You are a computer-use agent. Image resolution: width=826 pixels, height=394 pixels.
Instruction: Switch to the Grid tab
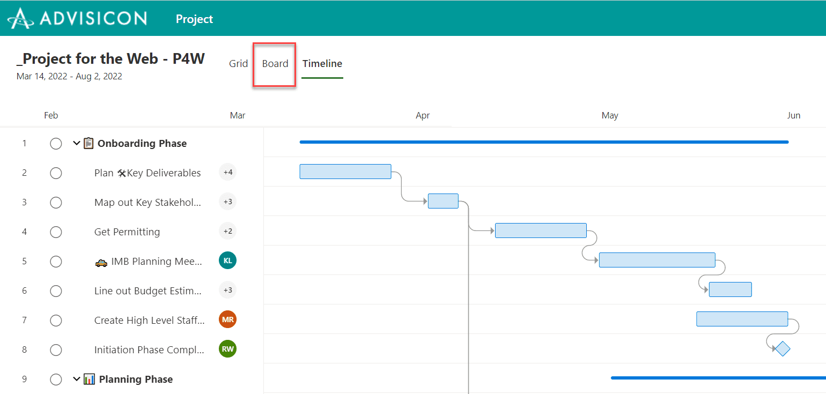(x=238, y=63)
